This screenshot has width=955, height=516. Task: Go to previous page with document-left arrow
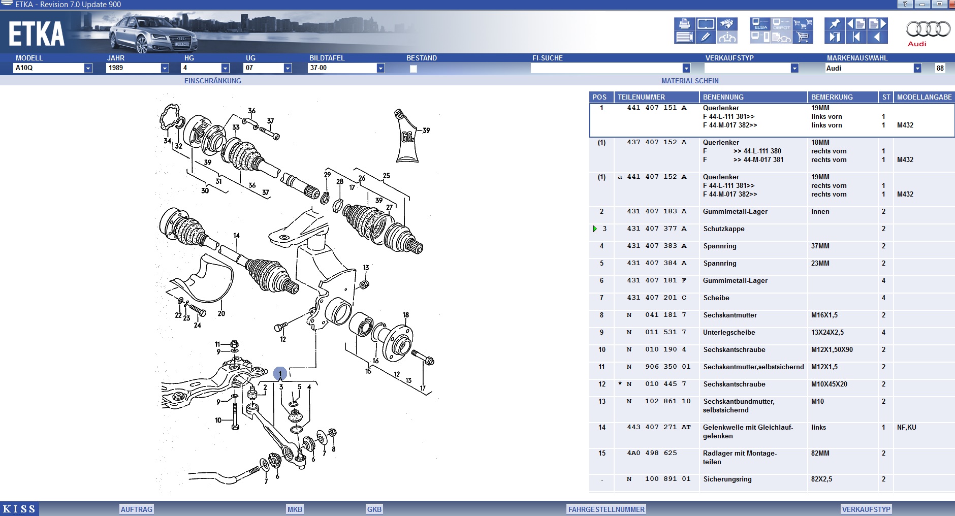point(856,24)
